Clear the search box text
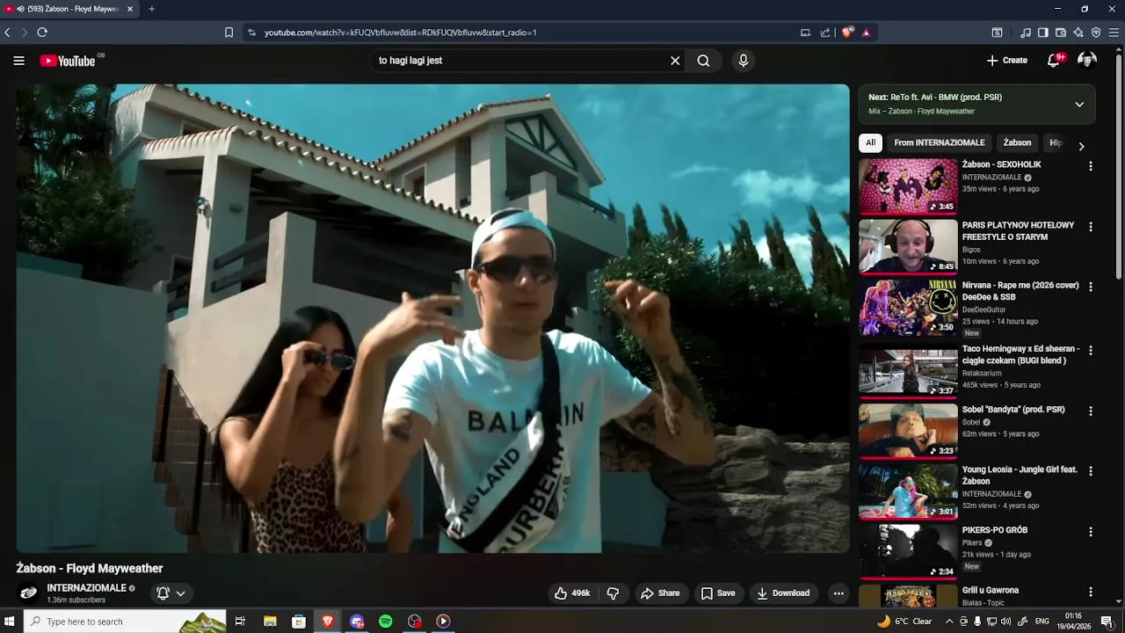The width and height of the screenshot is (1125, 633). (675, 61)
